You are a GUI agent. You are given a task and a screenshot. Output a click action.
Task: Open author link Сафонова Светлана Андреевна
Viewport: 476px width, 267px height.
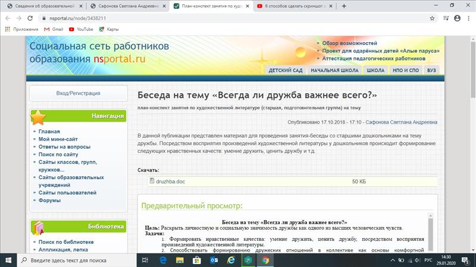click(401, 122)
